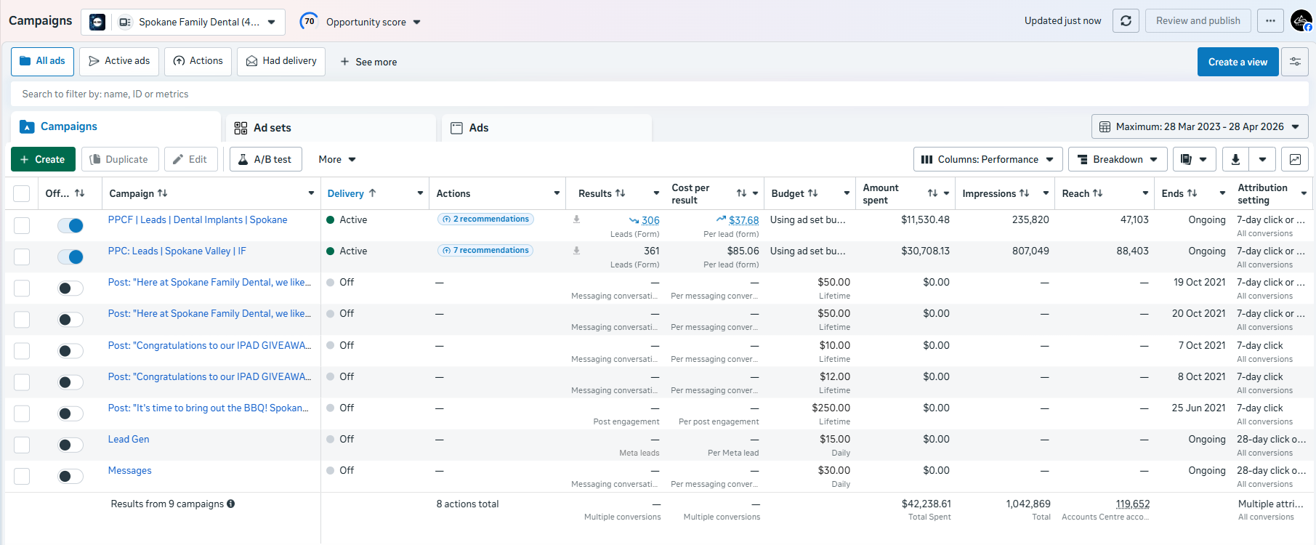Image resolution: width=1316 pixels, height=545 pixels.
Task: Click the refresh data icon
Action: 1126,21
